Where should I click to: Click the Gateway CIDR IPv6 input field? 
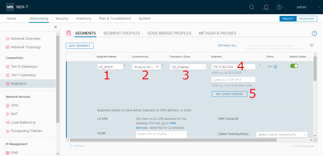pos(233,80)
